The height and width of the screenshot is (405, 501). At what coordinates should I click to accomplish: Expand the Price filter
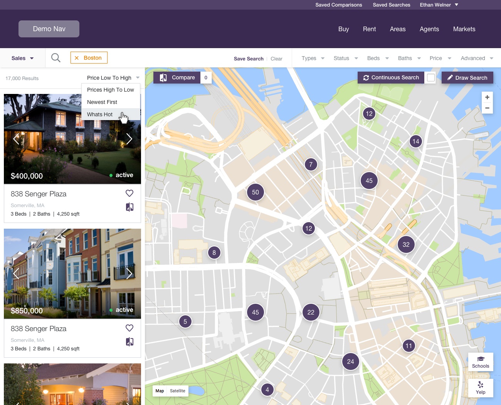(x=440, y=58)
